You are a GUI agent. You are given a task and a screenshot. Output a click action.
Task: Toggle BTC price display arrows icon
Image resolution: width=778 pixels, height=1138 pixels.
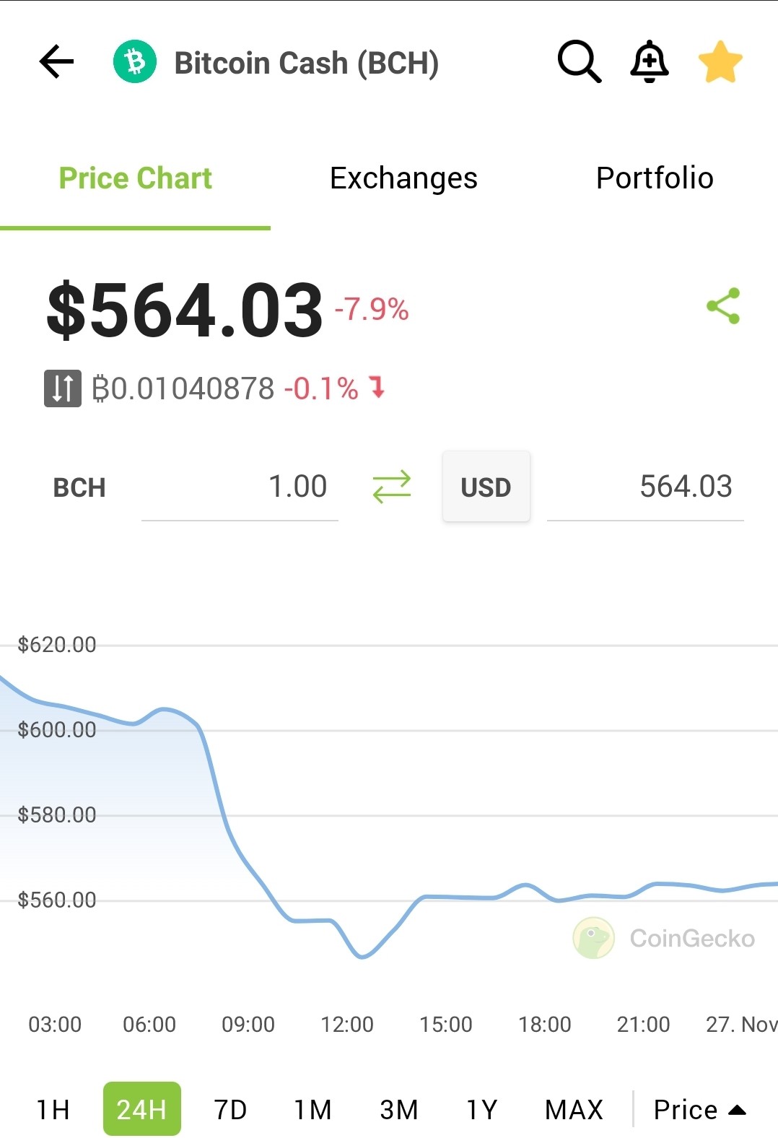(x=63, y=388)
